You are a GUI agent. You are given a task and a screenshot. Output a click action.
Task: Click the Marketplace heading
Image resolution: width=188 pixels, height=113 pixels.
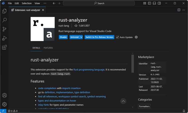point(146,57)
